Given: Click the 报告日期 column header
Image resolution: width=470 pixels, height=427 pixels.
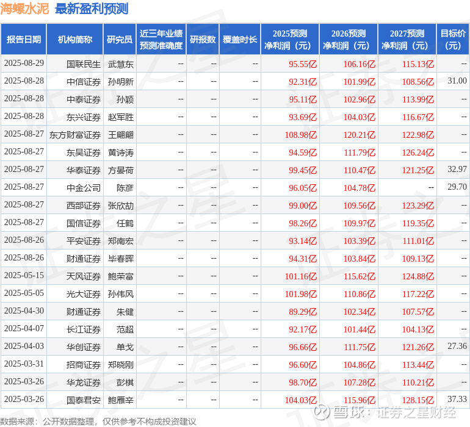Looking at the screenshot, I should pyautogui.click(x=24, y=39).
